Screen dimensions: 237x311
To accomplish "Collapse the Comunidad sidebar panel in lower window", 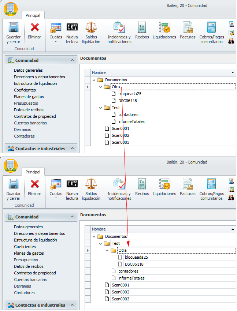I will pos(72,217).
